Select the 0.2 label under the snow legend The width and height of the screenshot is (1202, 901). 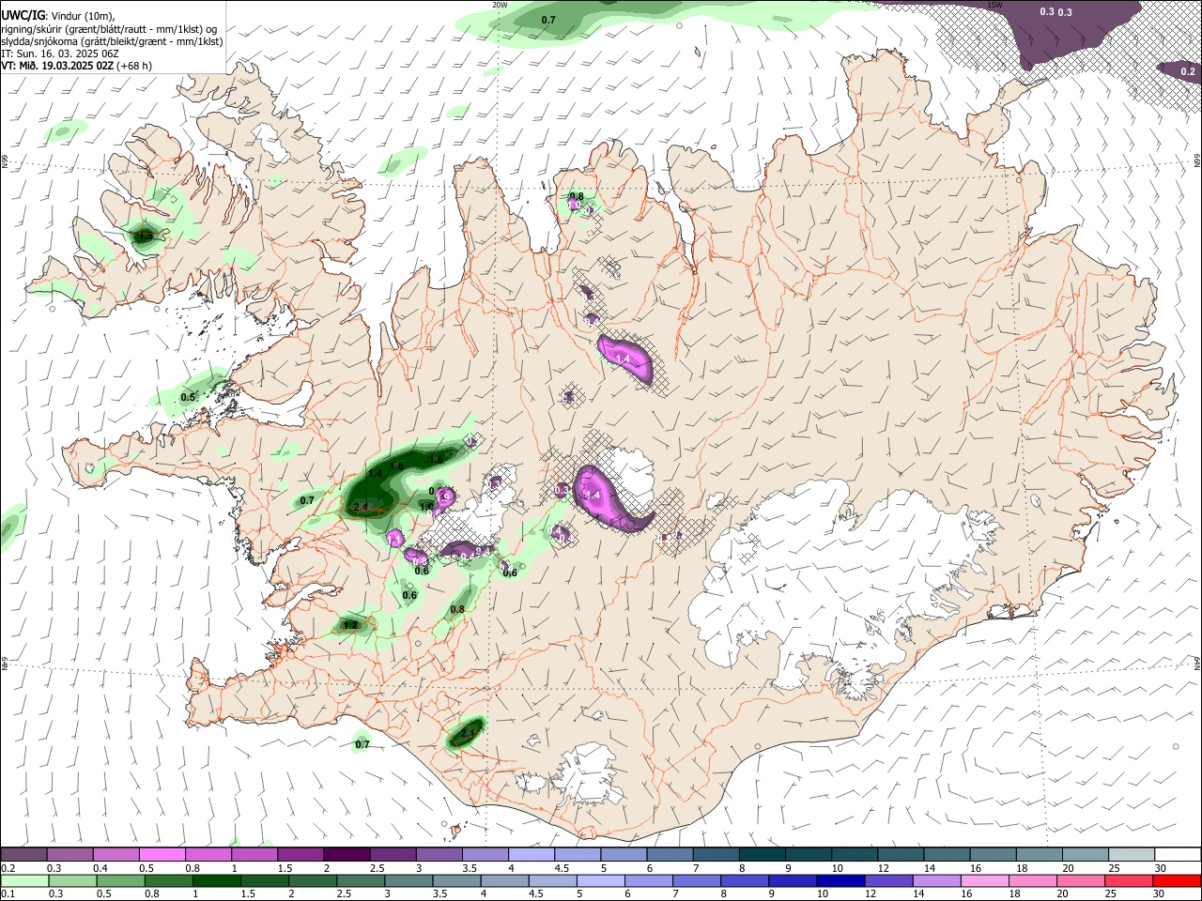tap(8, 868)
